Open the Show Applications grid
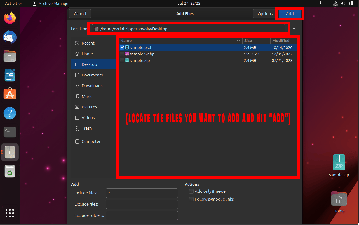The height and width of the screenshot is (225, 359). click(x=10, y=213)
